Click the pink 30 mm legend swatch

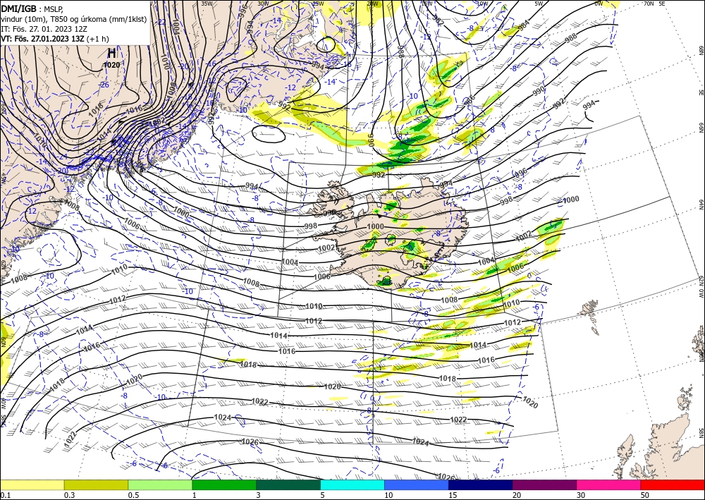tap(609, 484)
